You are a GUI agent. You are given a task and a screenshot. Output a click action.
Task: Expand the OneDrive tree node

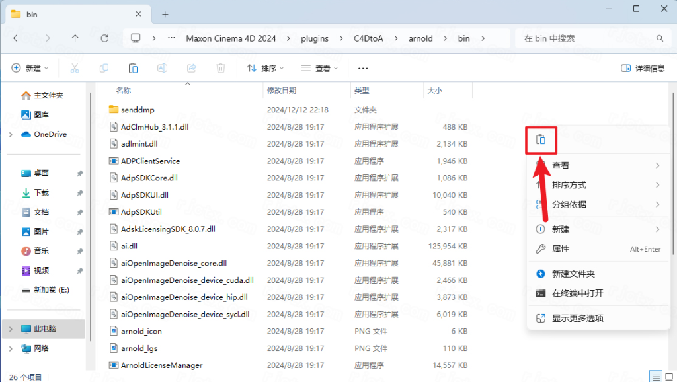[11, 135]
